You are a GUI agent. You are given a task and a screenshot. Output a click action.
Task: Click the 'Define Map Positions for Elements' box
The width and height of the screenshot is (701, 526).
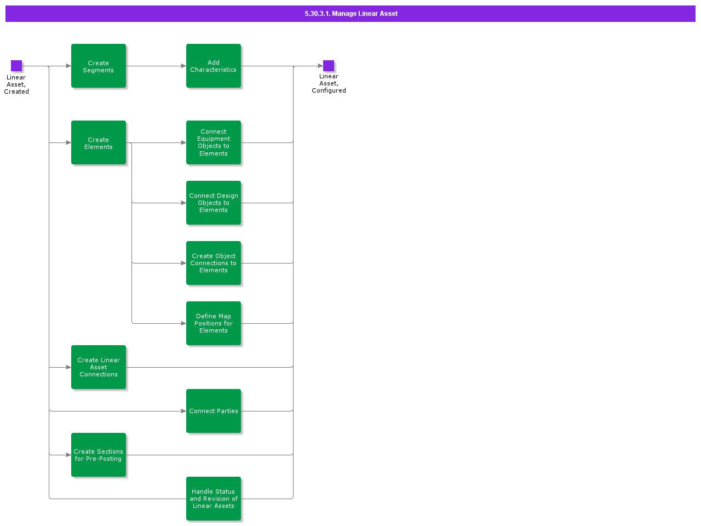point(214,323)
